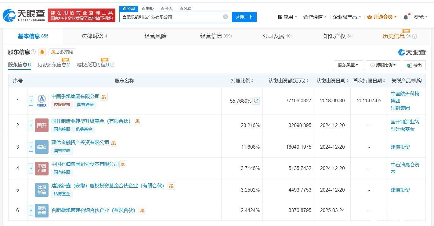This screenshot has height=226, width=434.
Task: Select the 查关系 search tab
Action: (x=167, y=9)
